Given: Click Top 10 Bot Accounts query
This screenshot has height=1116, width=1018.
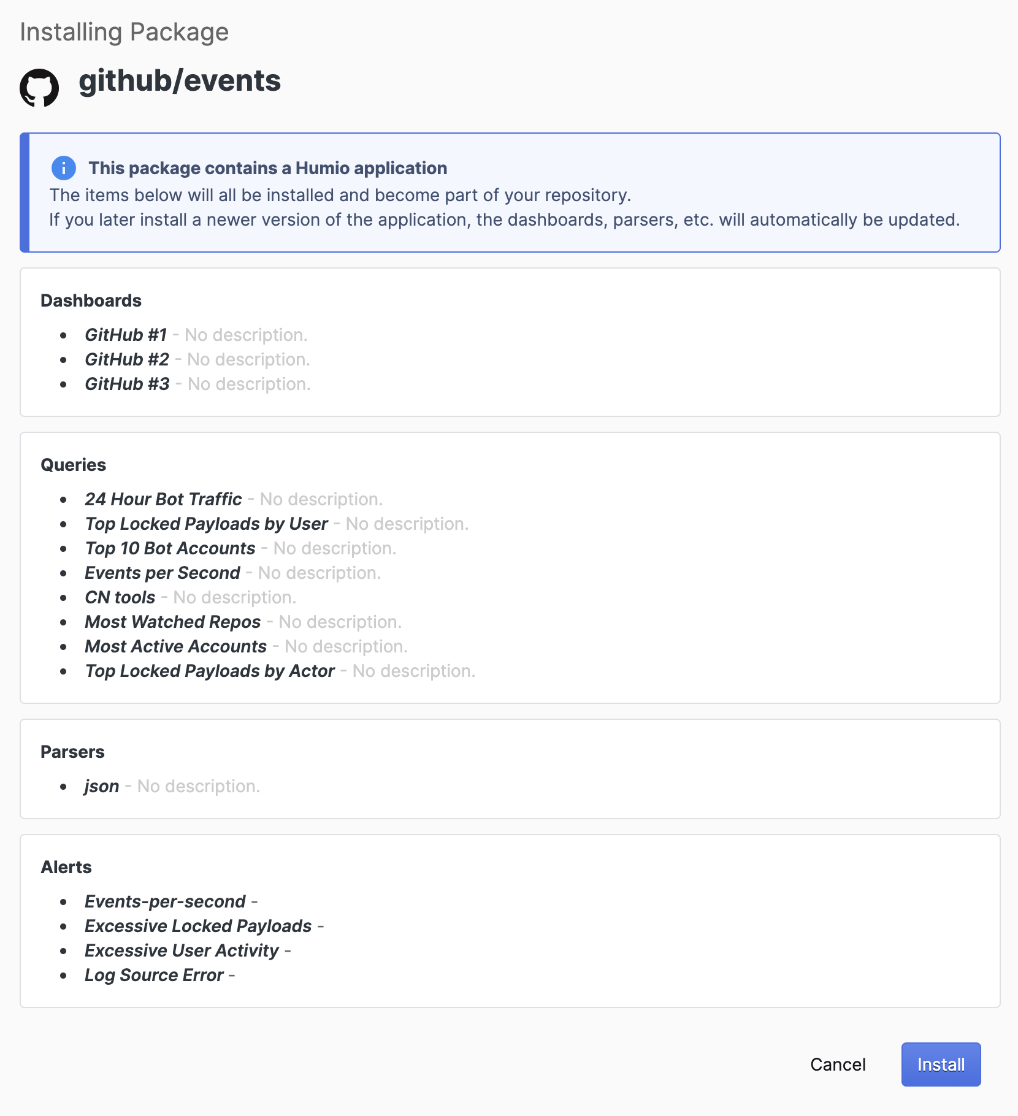Looking at the screenshot, I should [170, 548].
